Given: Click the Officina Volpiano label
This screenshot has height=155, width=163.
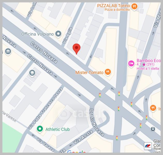Looking at the screenshot, I should (38, 34).
